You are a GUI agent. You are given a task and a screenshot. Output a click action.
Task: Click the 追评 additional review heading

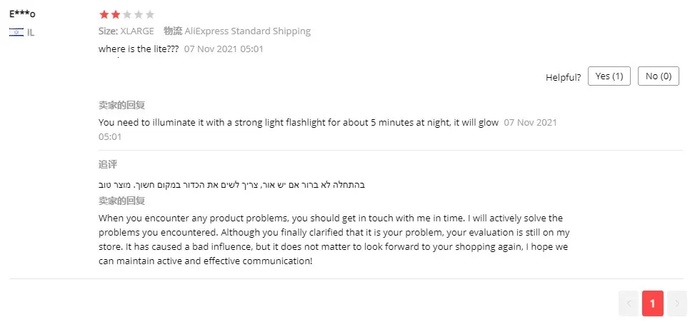108,165
